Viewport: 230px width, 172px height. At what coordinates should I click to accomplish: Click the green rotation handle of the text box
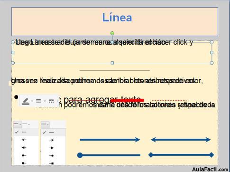112,33
